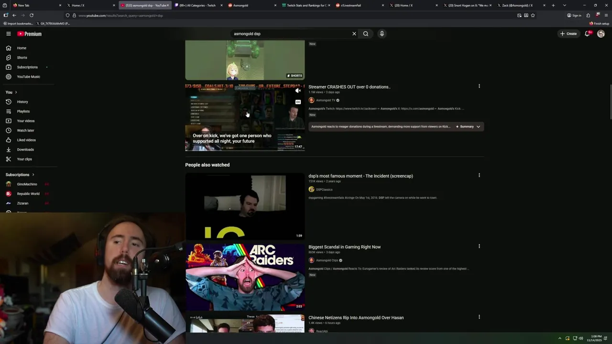Open Streamer CRASHES OUT over 0 donations title
612x344 pixels.
point(350,87)
